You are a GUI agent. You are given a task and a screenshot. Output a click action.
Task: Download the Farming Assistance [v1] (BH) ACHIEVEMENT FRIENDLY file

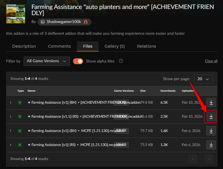tap(211, 103)
